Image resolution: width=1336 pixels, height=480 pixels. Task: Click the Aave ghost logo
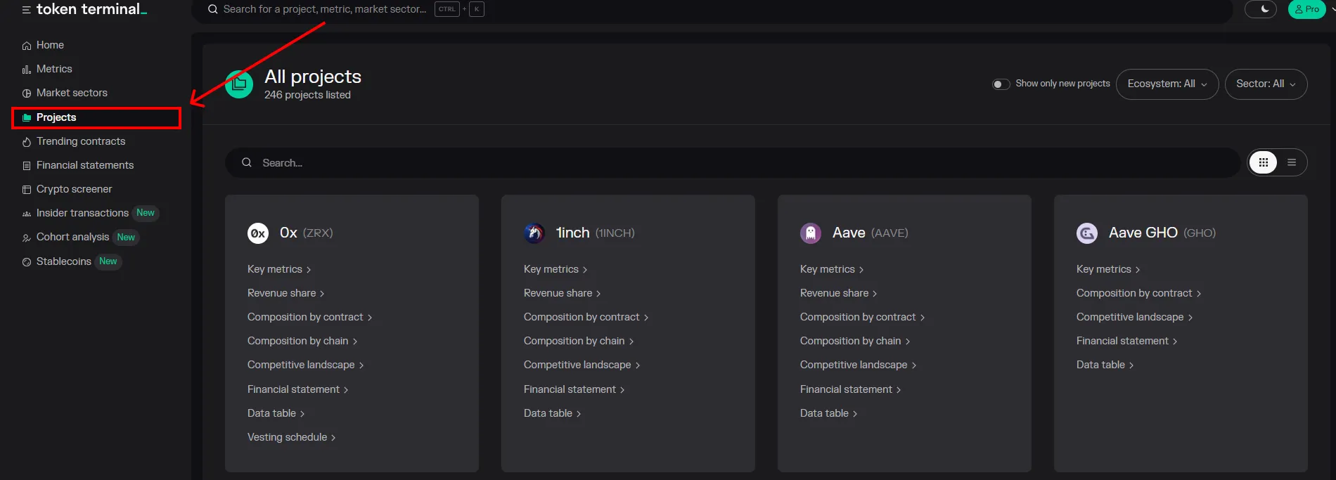(811, 233)
